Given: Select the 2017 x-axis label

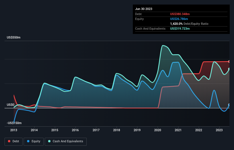Looking at the screenshot, I should point(96,130).
